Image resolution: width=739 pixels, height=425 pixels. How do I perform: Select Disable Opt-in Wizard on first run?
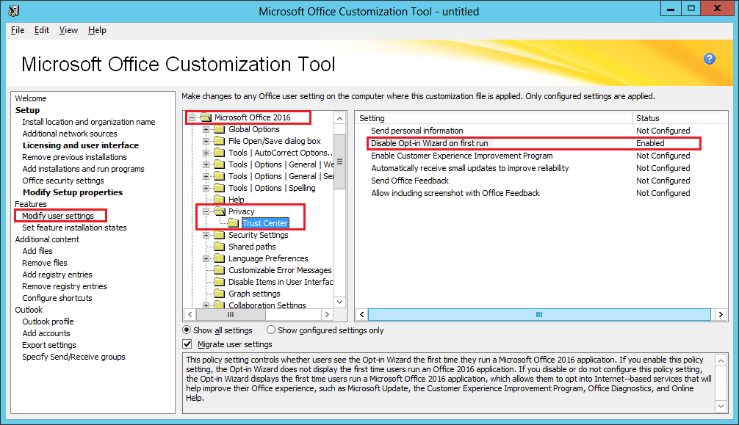[x=429, y=143]
